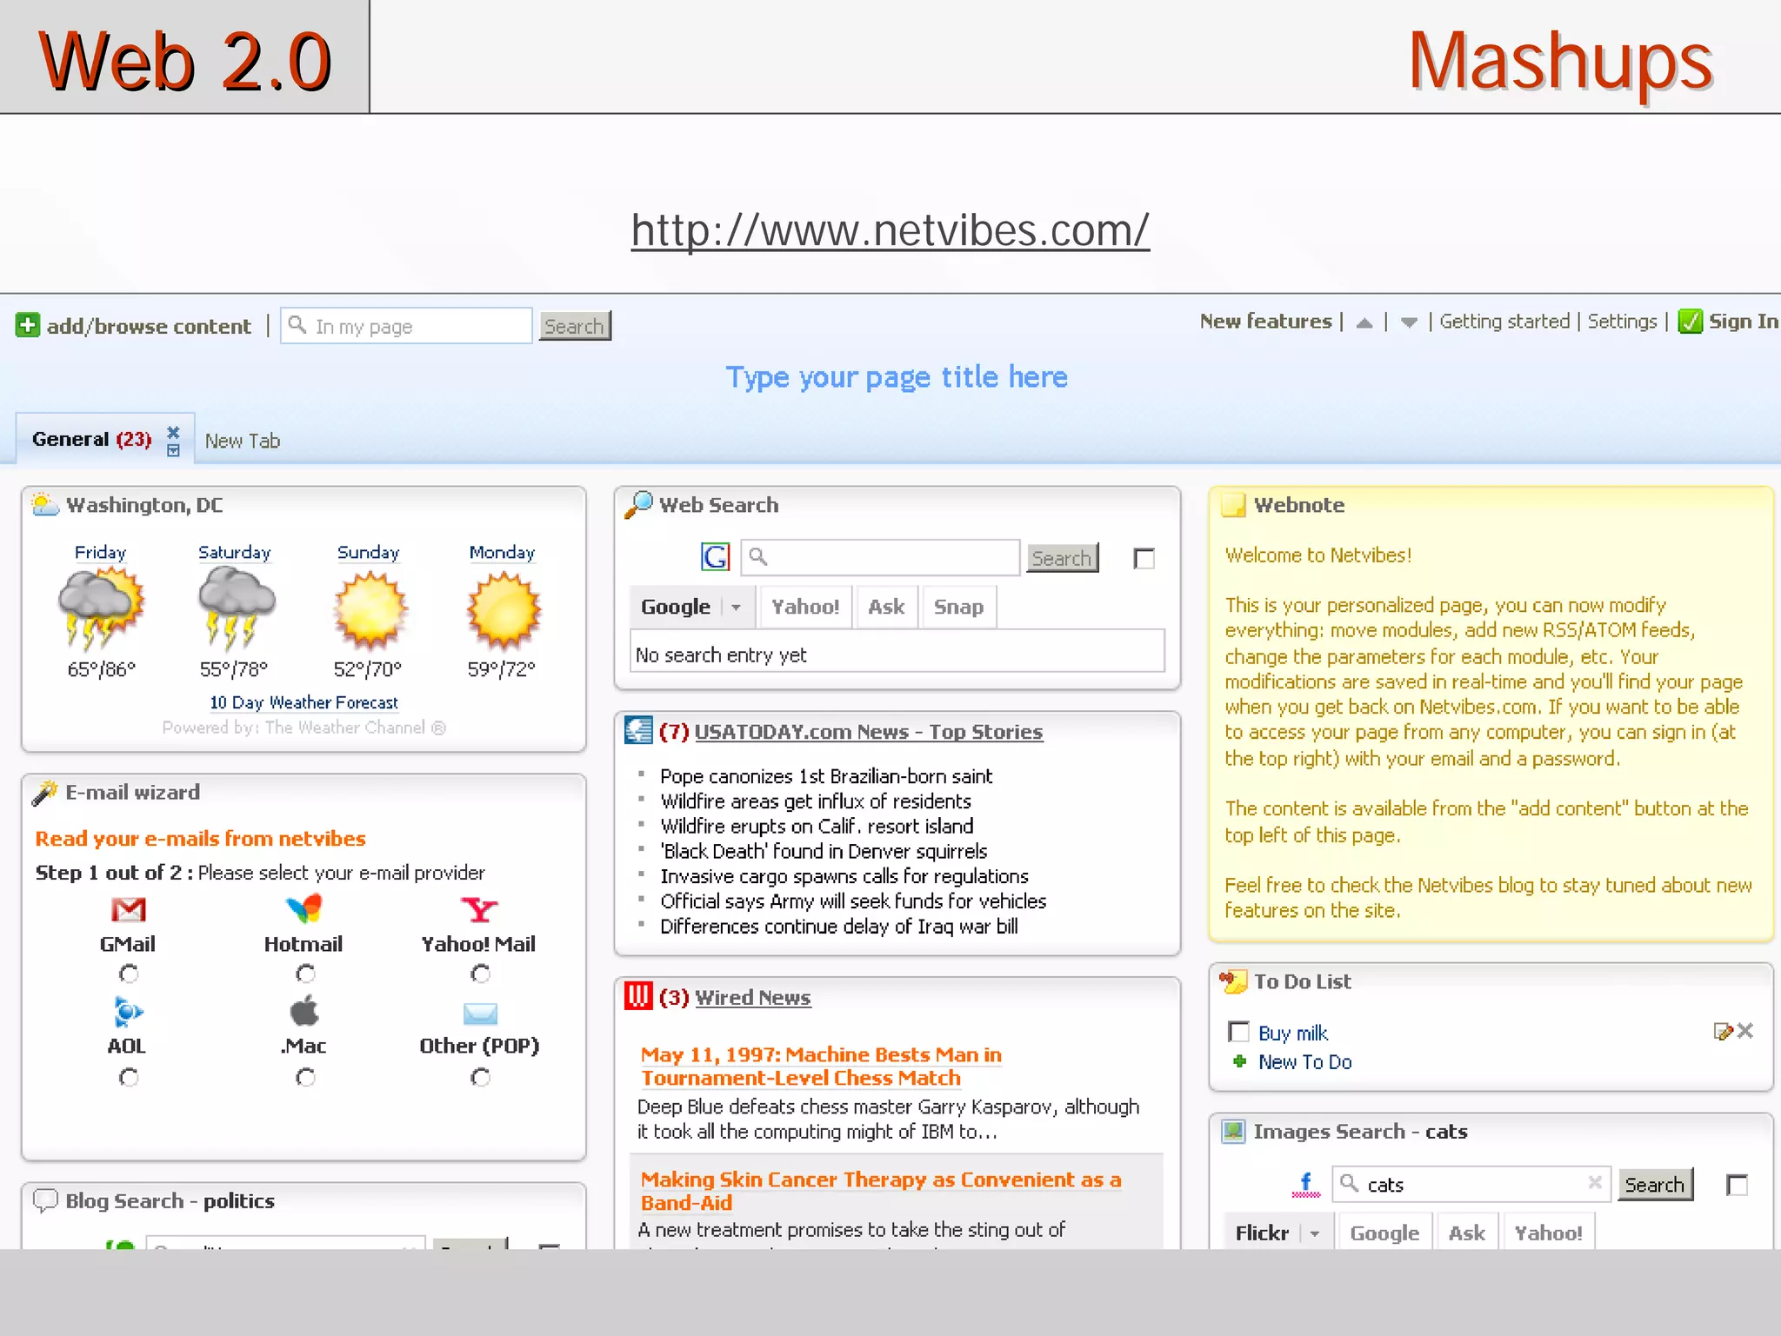The height and width of the screenshot is (1336, 1781).
Task: Switch to the New Tab tab
Action: pyautogui.click(x=242, y=441)
